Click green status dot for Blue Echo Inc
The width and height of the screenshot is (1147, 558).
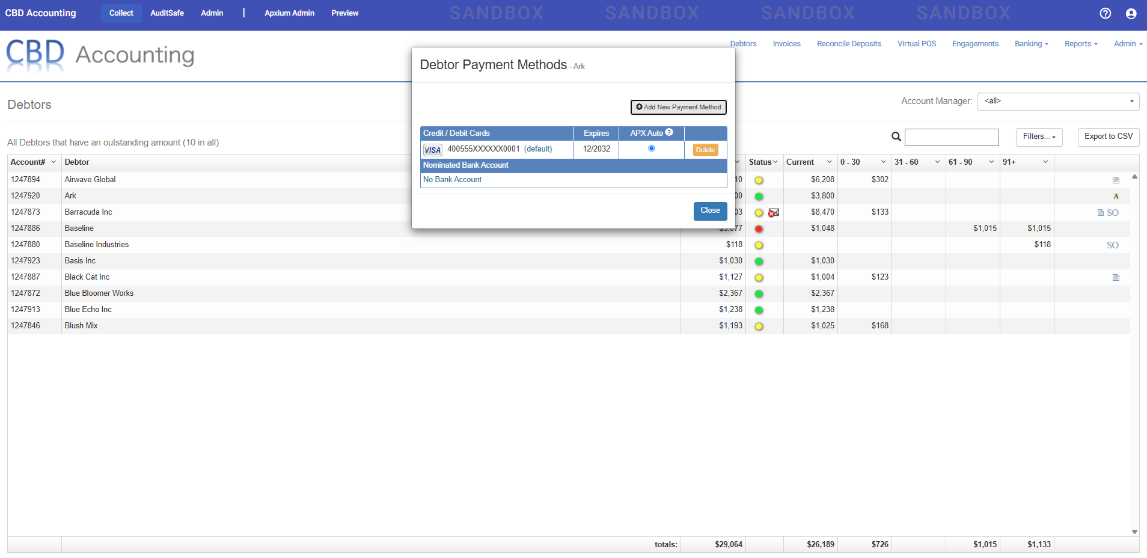pyautogui.click(x=759, y=310)
